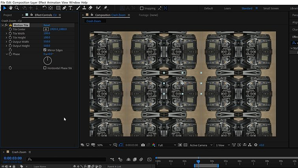The image size is (298, 168).
Task: Toggle the Snapping checkbox
Action: coord(142,8)
